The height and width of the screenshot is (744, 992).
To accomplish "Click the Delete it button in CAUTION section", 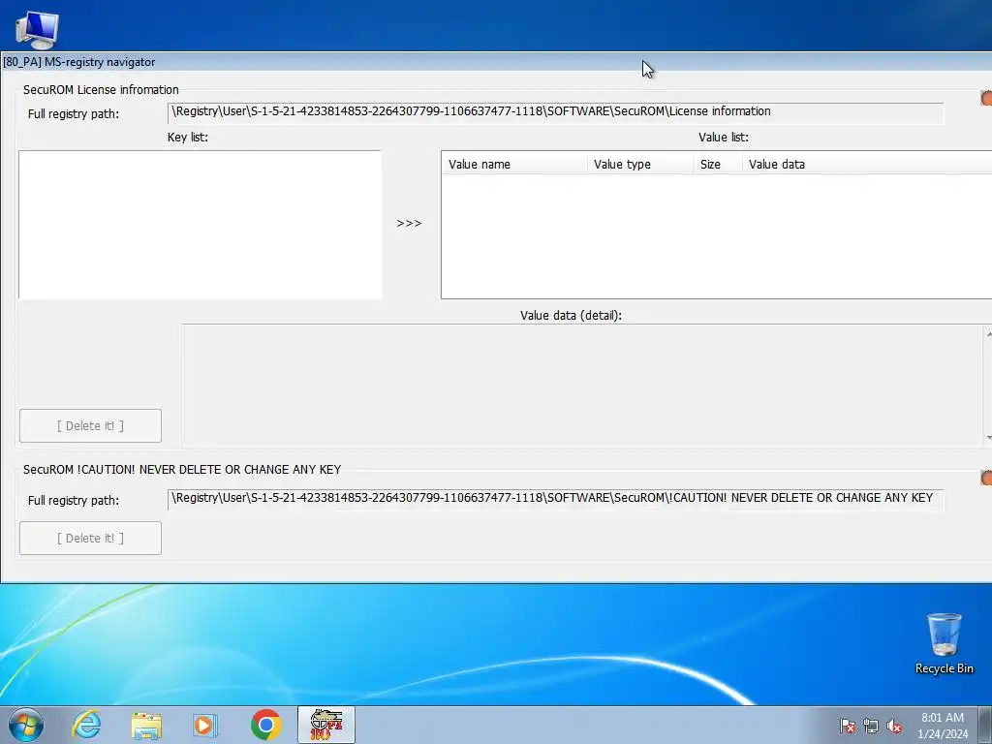I will pos(90,539).
